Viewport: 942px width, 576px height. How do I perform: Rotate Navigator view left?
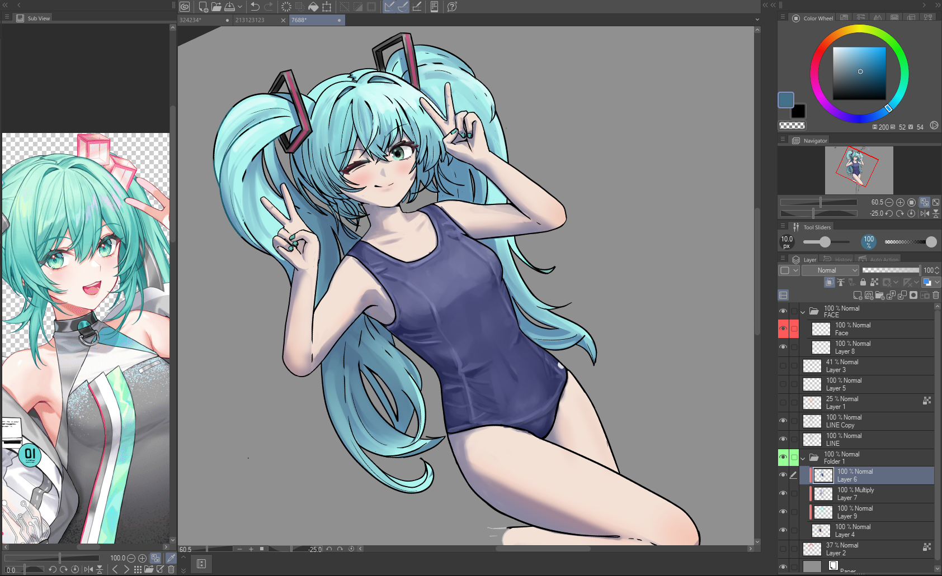click(889, 213)
